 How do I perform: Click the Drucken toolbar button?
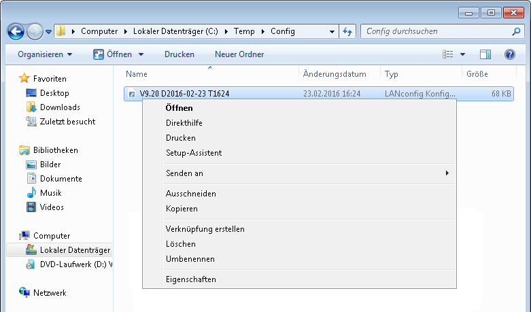point(179,54)
